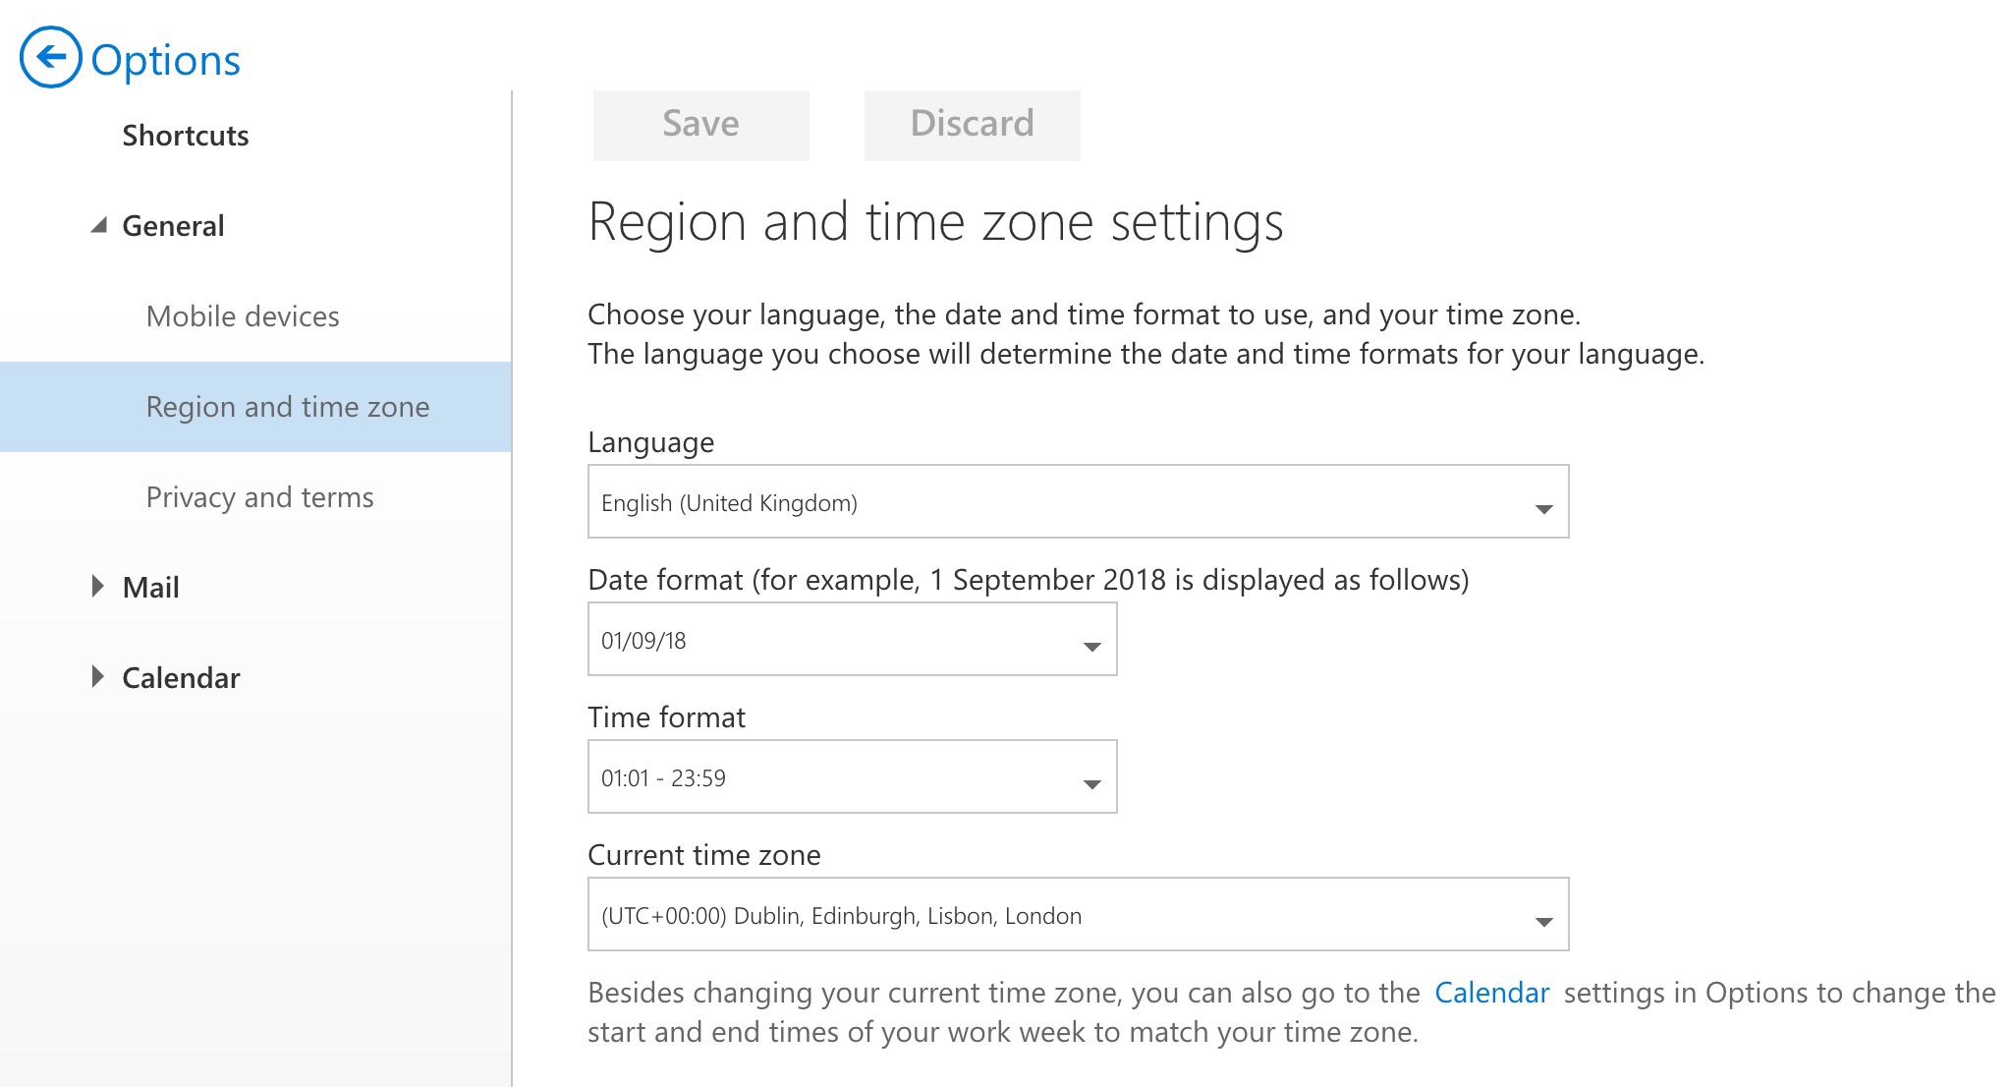Expand the Calendar section arrow
Image resolution: width=2012 pixels, height=1087 pixels.
point(97,677)
